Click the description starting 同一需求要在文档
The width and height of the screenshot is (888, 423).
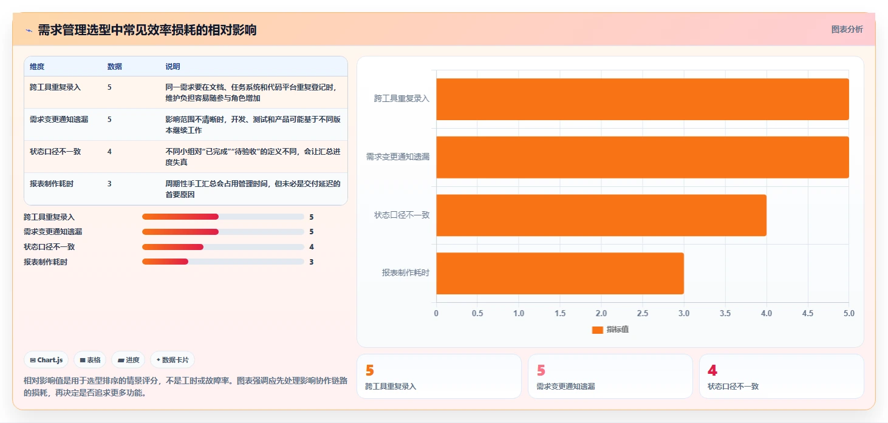point(251,93)
